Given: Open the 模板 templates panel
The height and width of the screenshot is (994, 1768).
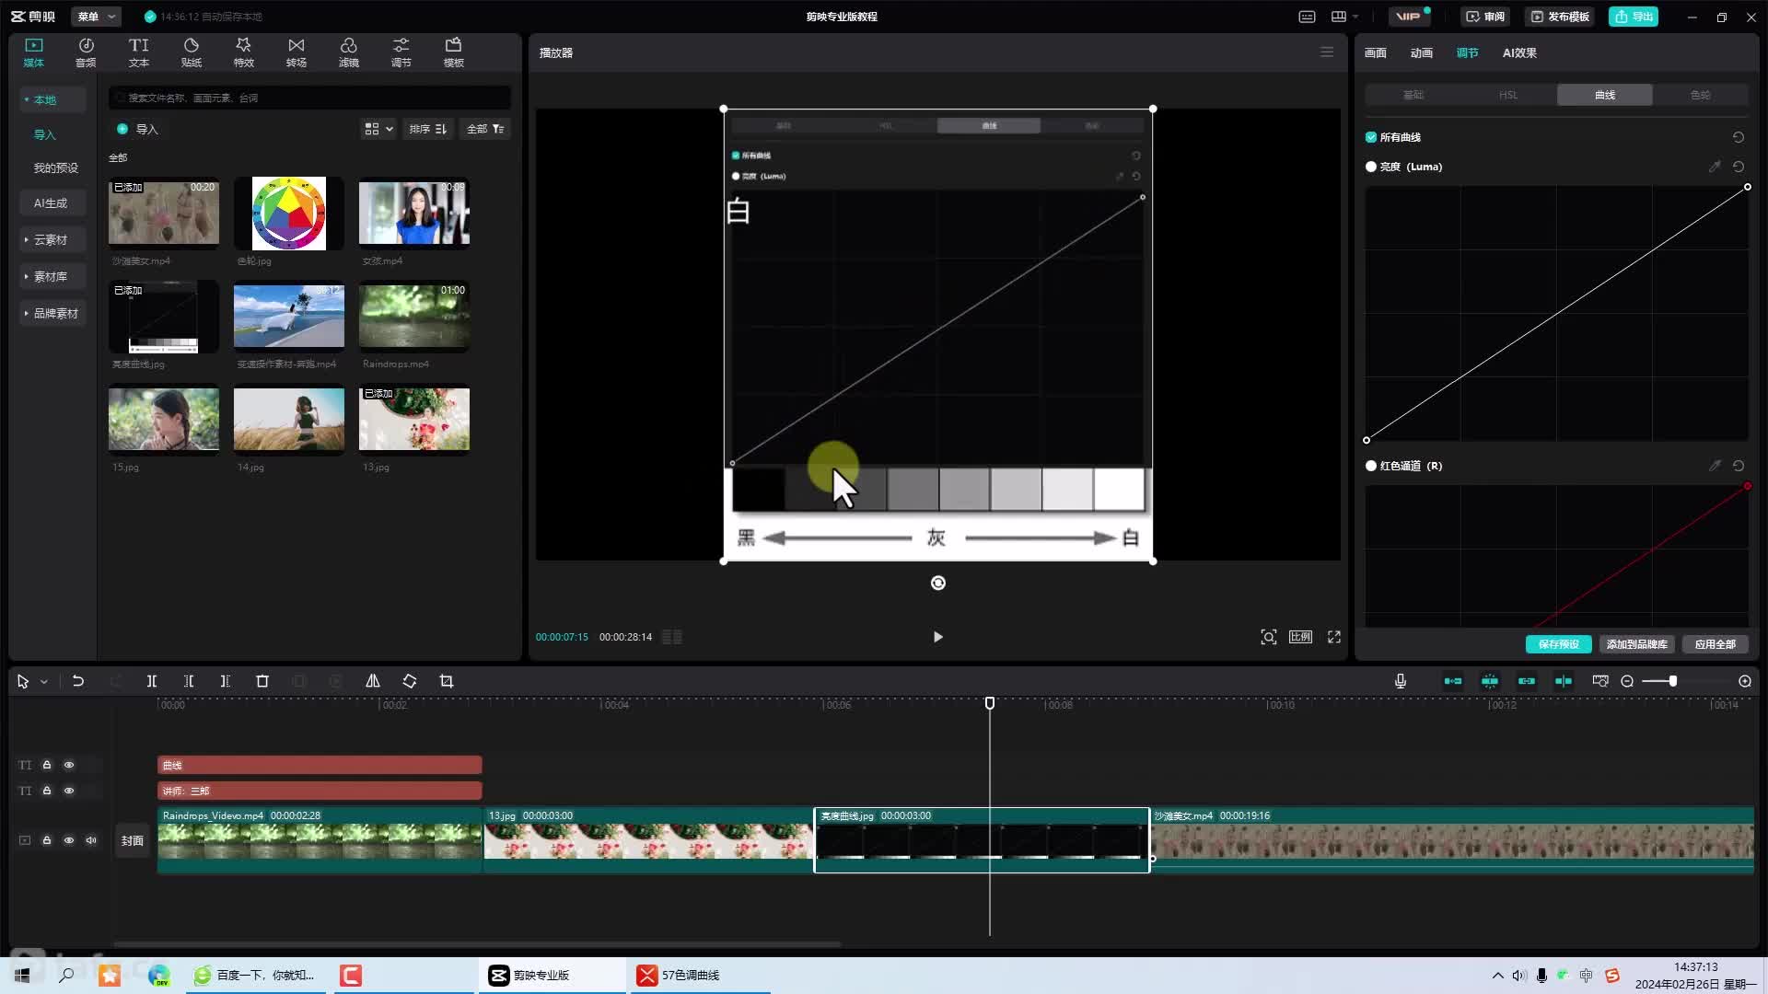Looking at the screenshot, I should (x=453, y=52).
